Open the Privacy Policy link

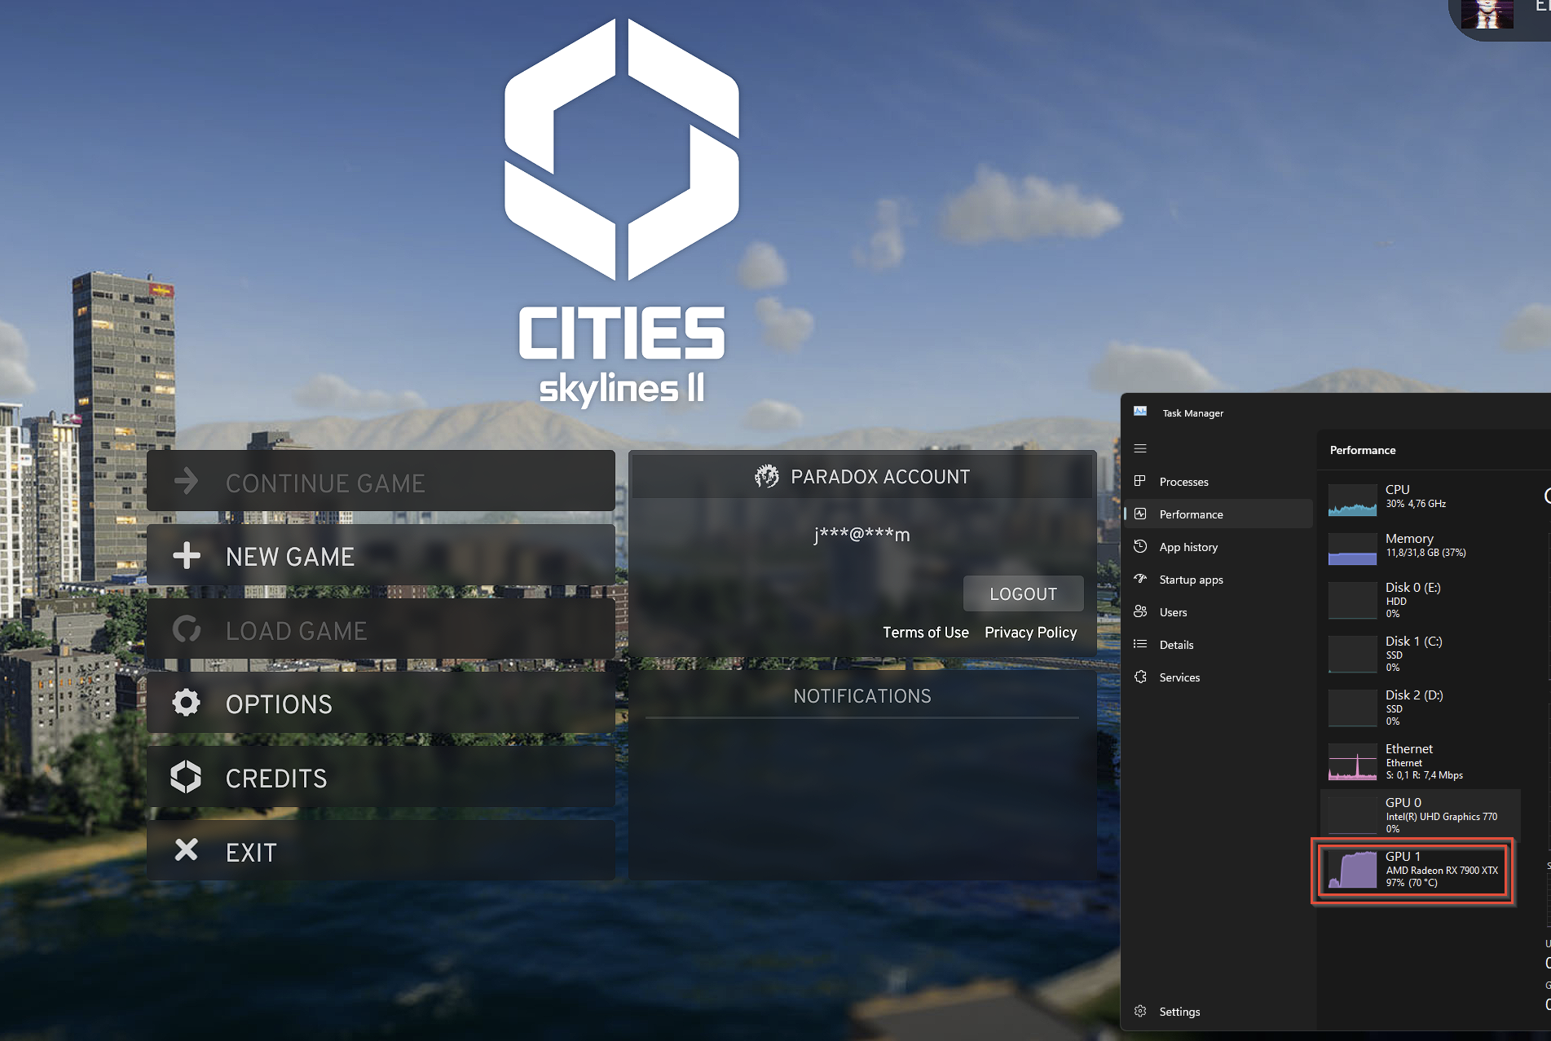tap(1030, 633)
